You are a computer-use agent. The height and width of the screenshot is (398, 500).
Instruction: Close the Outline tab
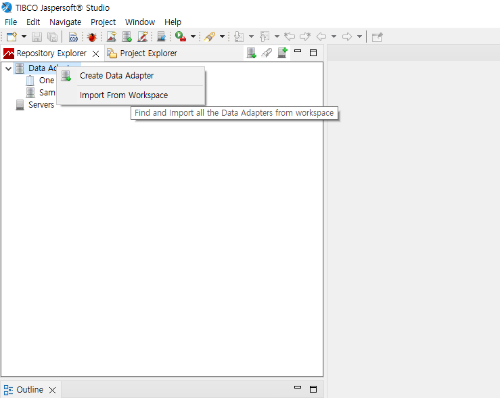point(53,390)
